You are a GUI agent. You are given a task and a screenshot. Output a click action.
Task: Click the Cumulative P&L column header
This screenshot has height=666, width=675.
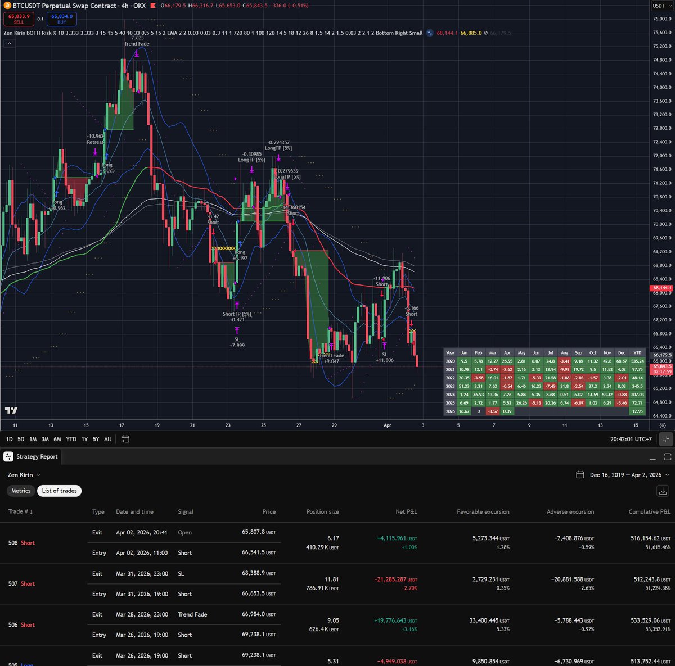click(650, 512)
